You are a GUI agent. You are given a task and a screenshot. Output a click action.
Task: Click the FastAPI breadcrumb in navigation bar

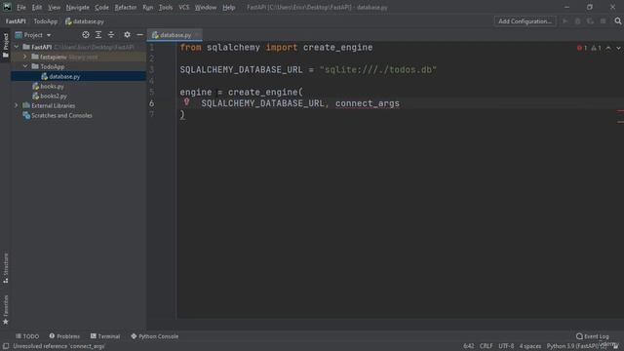coord(16,21)
